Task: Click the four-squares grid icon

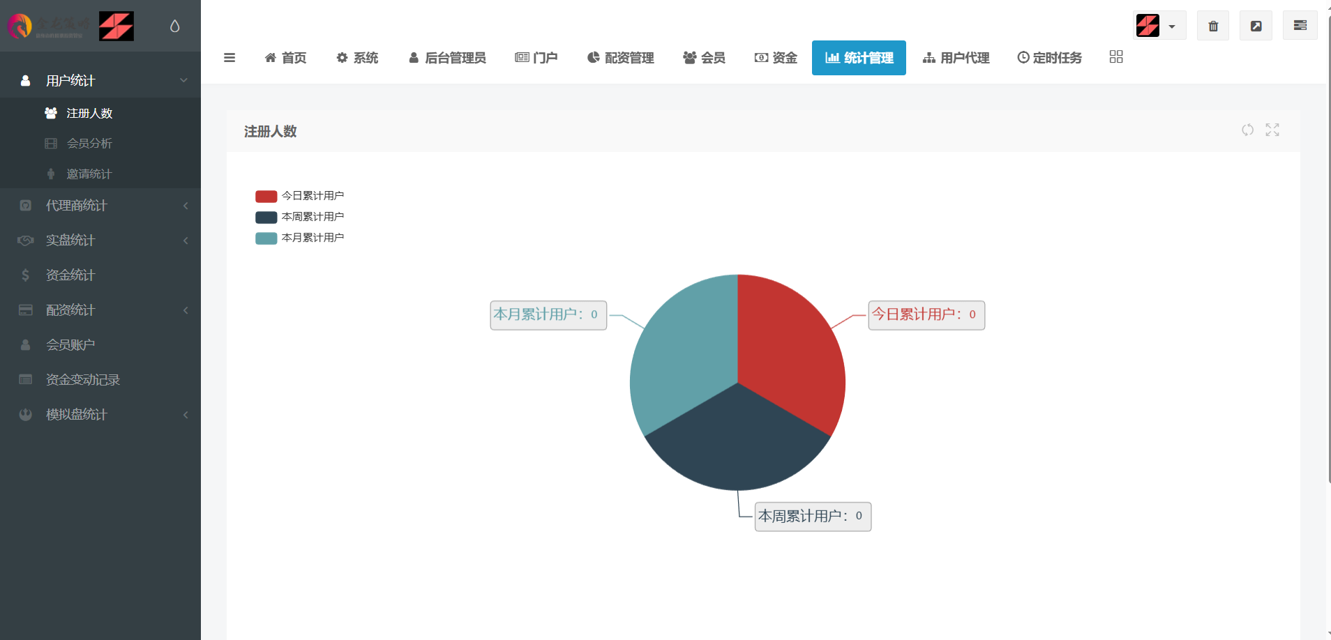Action: 1115,57
